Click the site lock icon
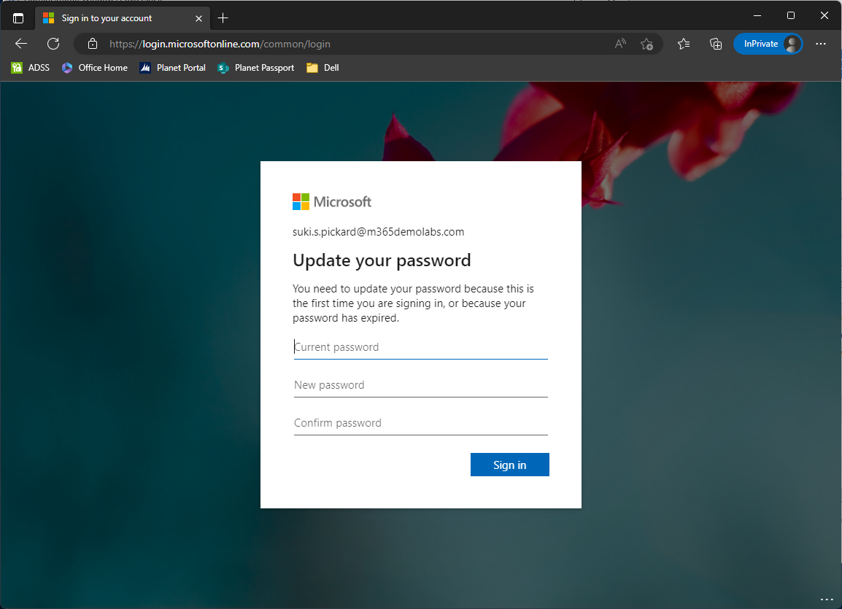 (x=93, y=44)
